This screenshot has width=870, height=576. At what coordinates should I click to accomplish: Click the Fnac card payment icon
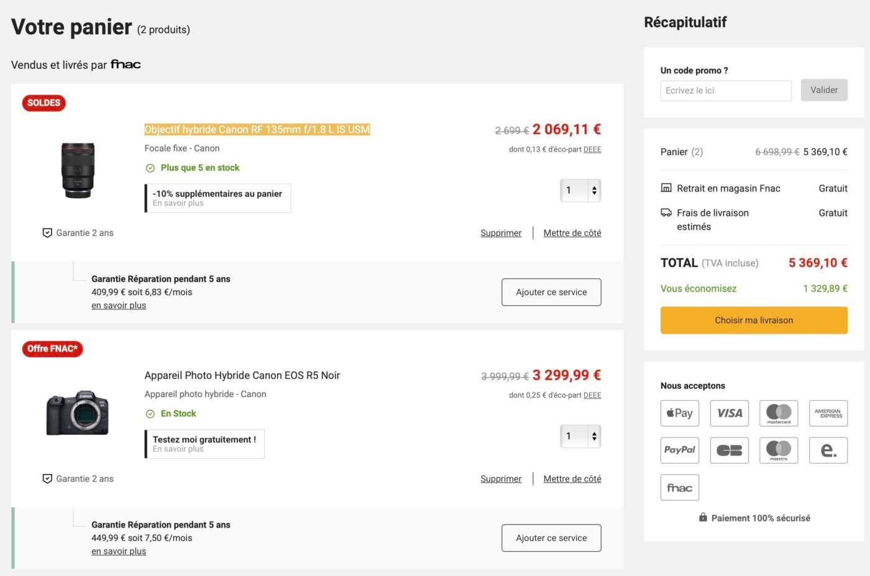point(679,488)
